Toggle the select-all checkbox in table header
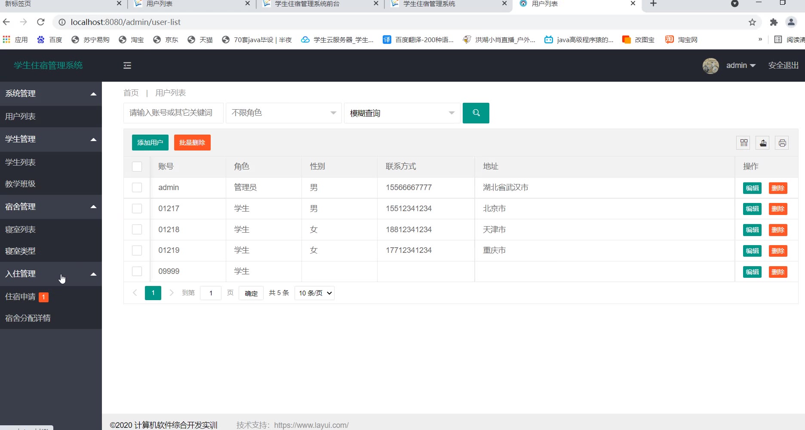The image size is (805, 430). click(x=137, y=167)
